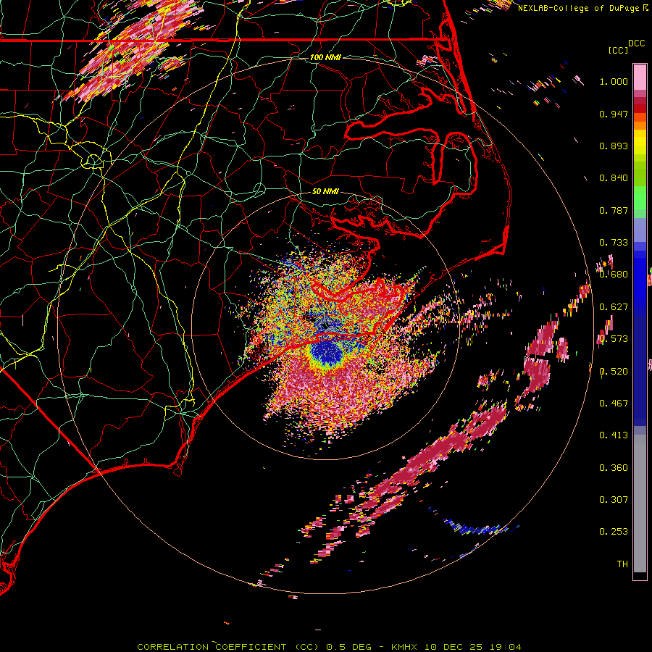Click the 1.000 value on the color scale

[614, 81]
